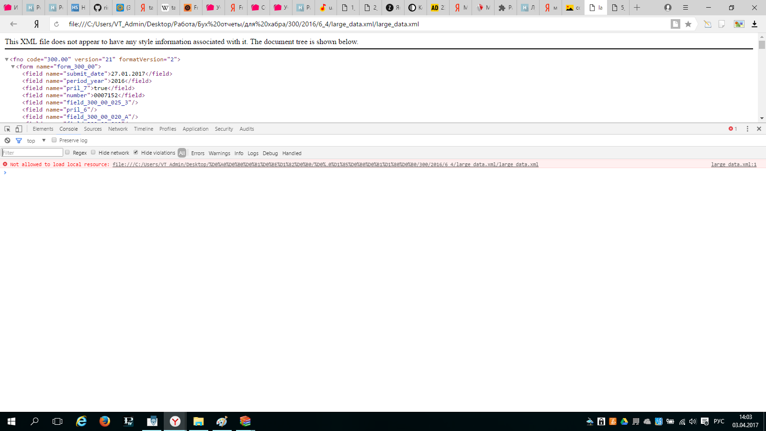Filter console to Logs

click(253, 153)
